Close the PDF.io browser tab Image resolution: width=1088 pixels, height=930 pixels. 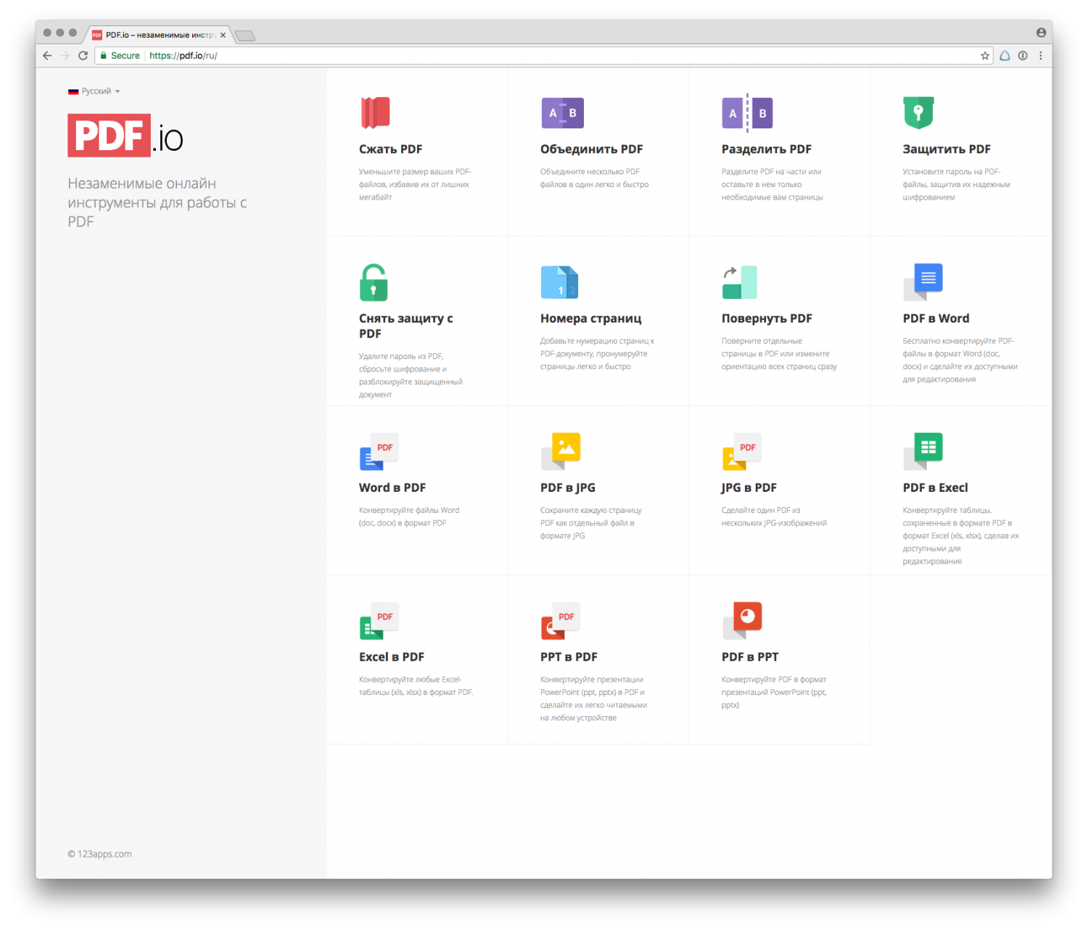(223, 35)
